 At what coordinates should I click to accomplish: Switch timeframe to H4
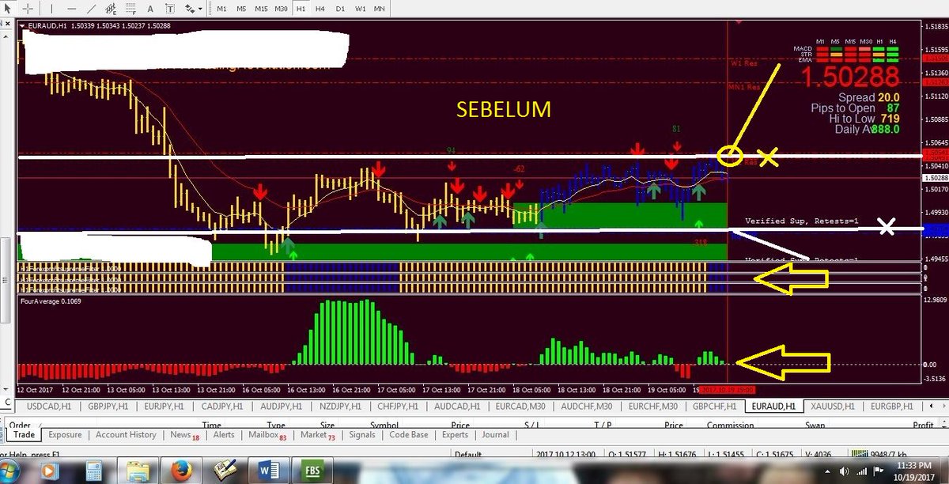[x=320, y=9]
